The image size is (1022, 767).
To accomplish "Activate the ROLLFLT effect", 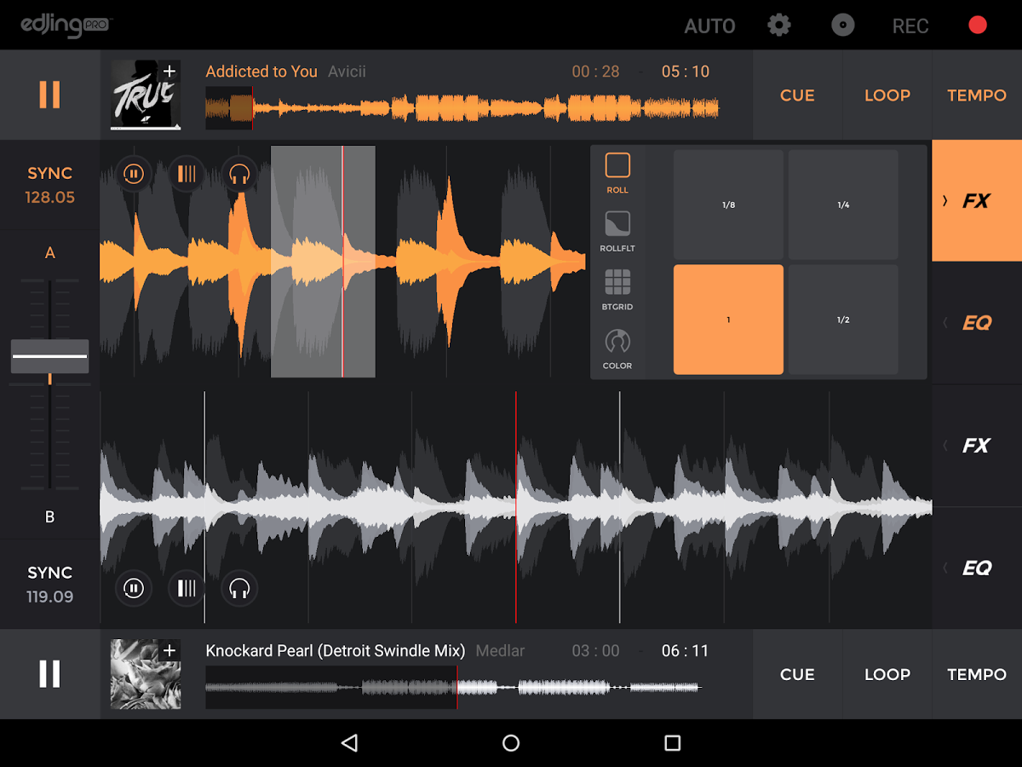I will click(x=617, y=224).
